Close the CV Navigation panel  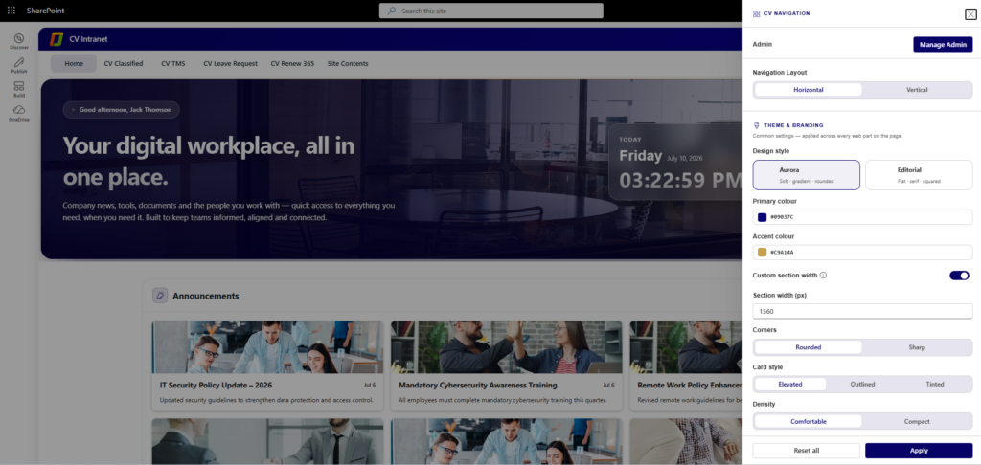coord(970,14)
